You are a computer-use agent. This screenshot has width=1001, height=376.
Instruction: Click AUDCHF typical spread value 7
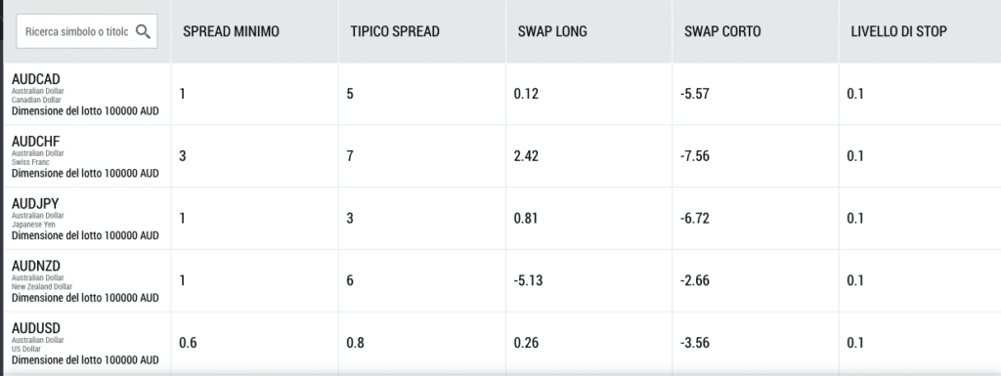(350, 156)
